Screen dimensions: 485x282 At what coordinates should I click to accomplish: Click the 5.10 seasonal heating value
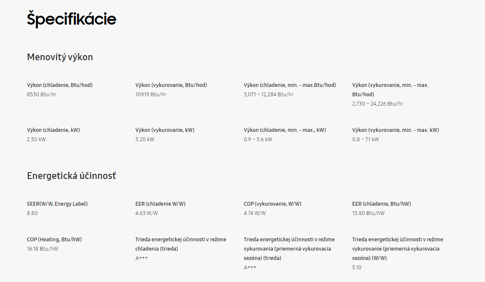357,268
